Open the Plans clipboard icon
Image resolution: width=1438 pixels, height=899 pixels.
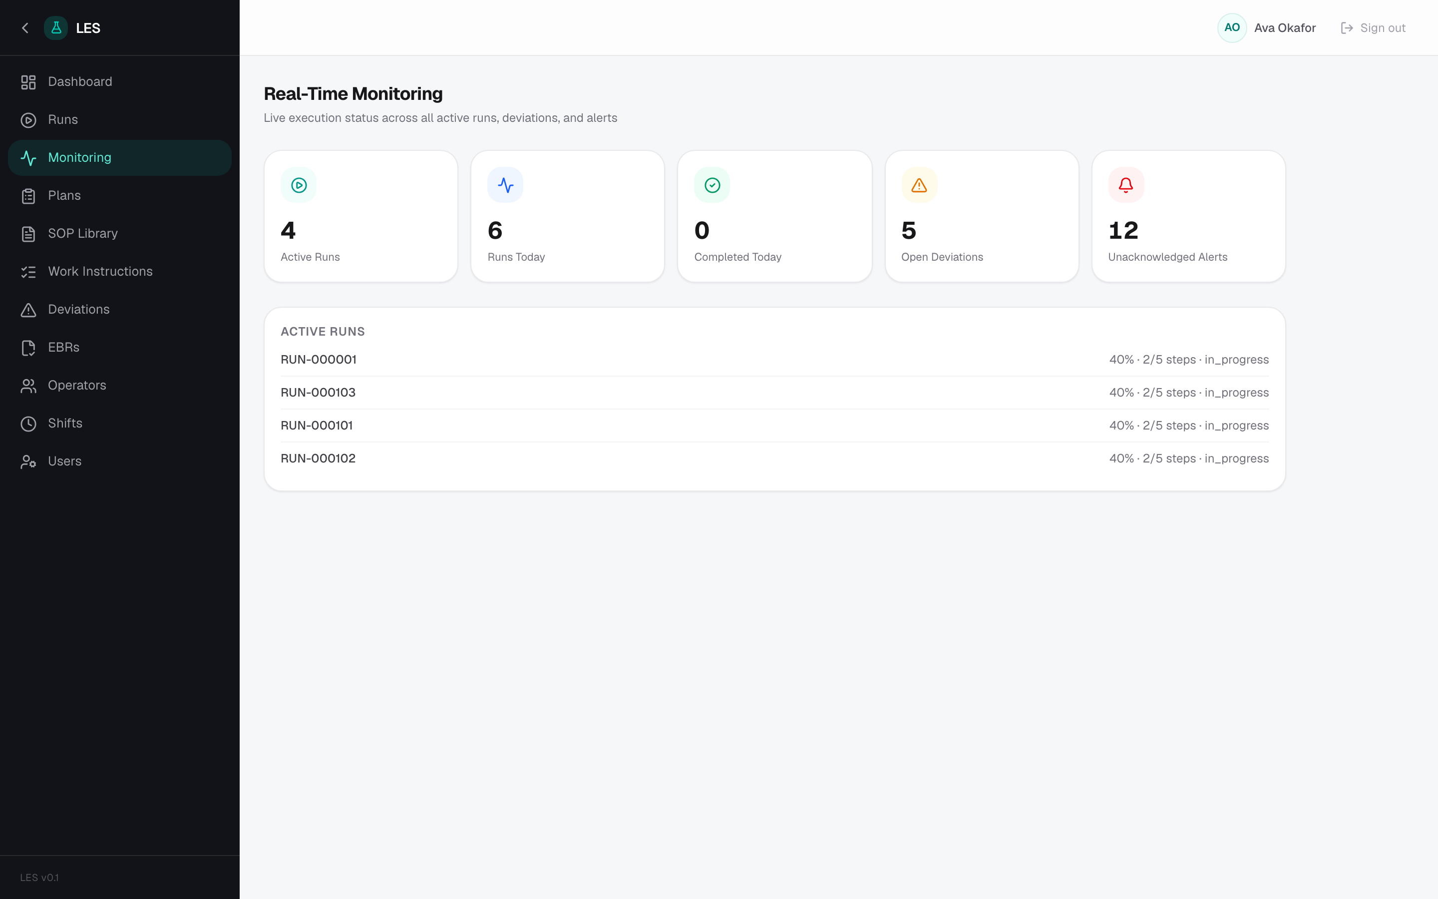(x=28, y=196)
